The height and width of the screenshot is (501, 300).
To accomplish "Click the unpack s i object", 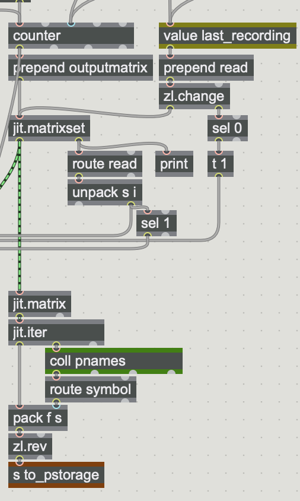I will tap(105, 192).
